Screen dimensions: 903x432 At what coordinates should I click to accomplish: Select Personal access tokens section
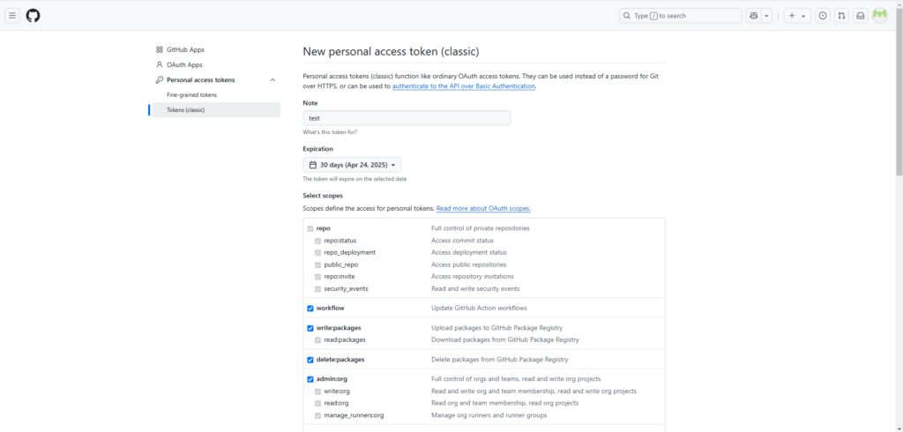(x=201, y=80)
